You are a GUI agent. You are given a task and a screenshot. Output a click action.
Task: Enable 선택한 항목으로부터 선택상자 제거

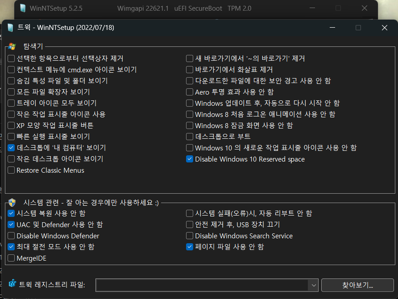(x=11, y=58)
